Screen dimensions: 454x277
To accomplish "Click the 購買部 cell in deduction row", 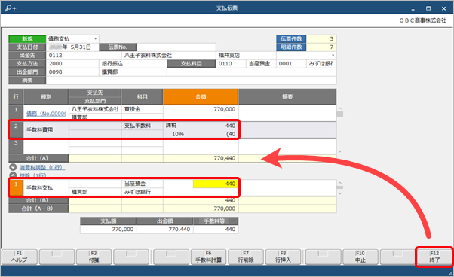I will tap(95, 192).
